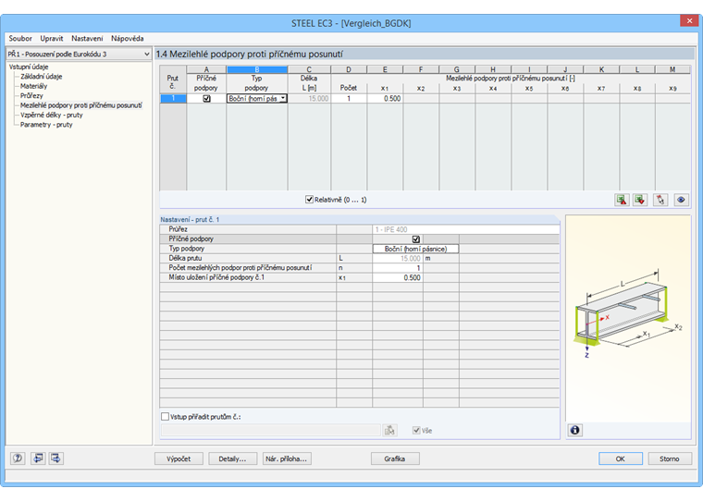Toggle view mode with eye icon
Screen dimensions: 703x501
(681, 200)
